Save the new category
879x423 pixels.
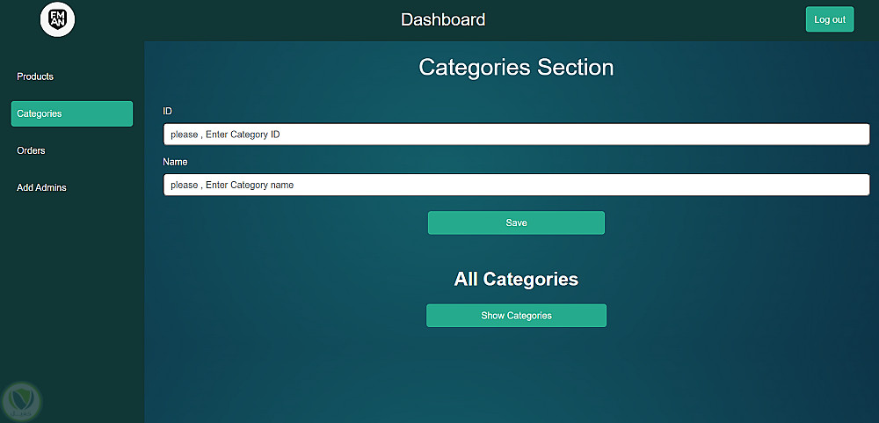click(x=516, y=222)
